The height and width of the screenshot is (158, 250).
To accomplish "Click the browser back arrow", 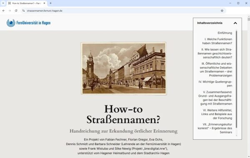I will (x=3, y=11).
